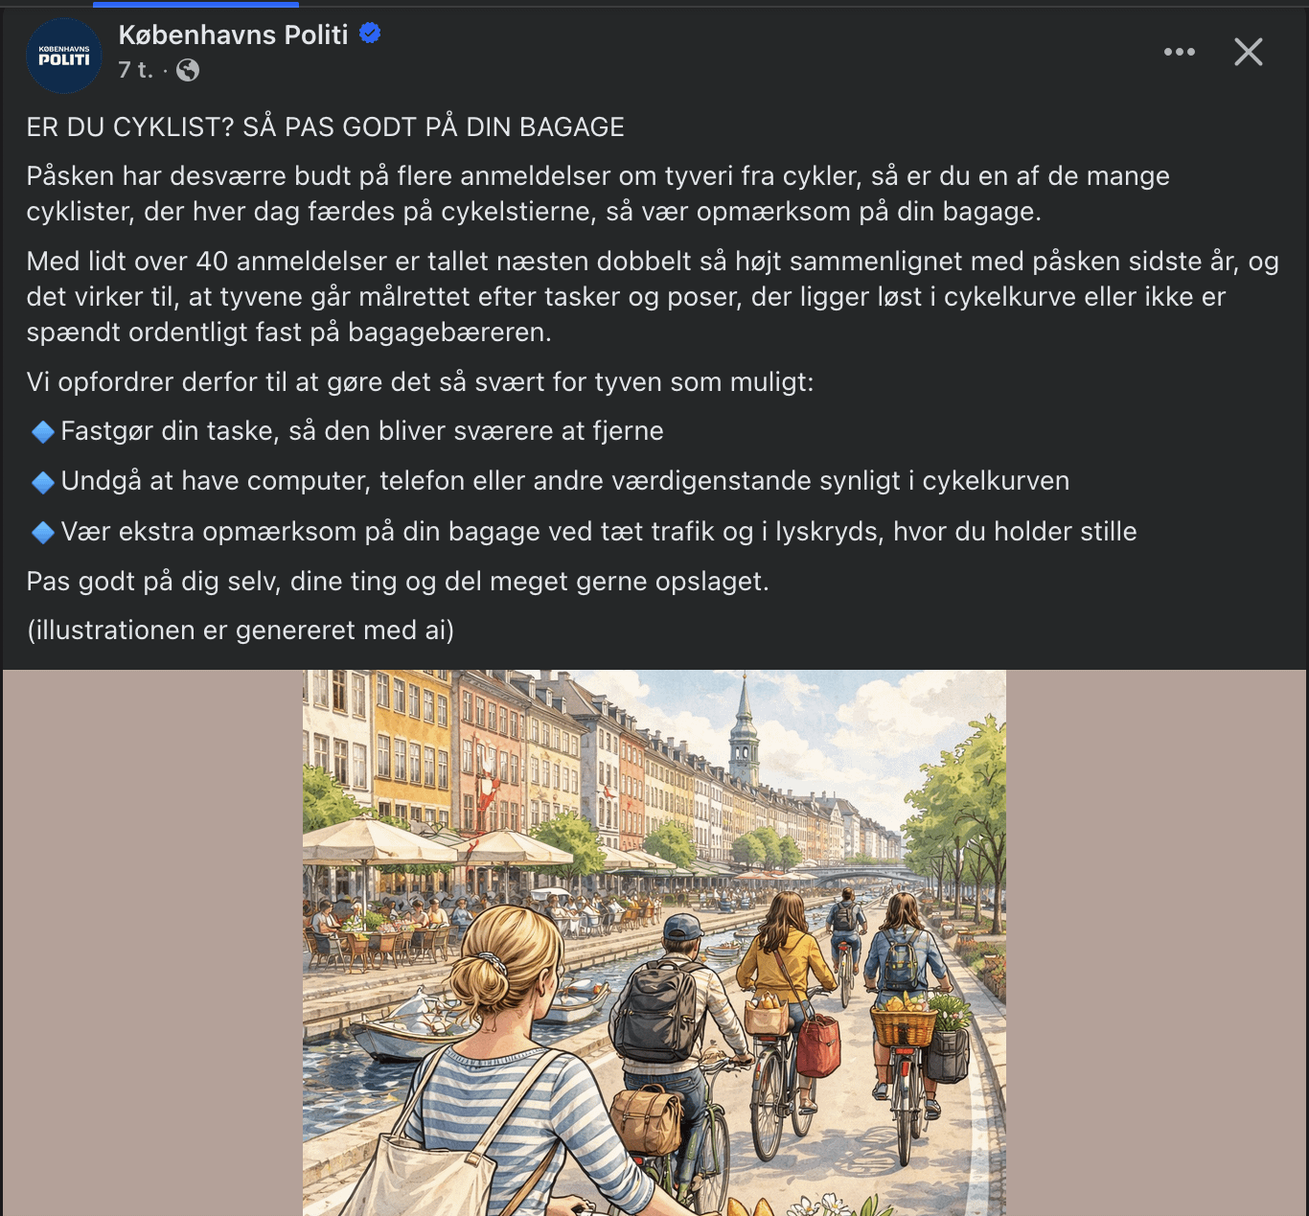Open the three-dot post options menu
The image size is (1309, 1216).
pos(1180,52)
